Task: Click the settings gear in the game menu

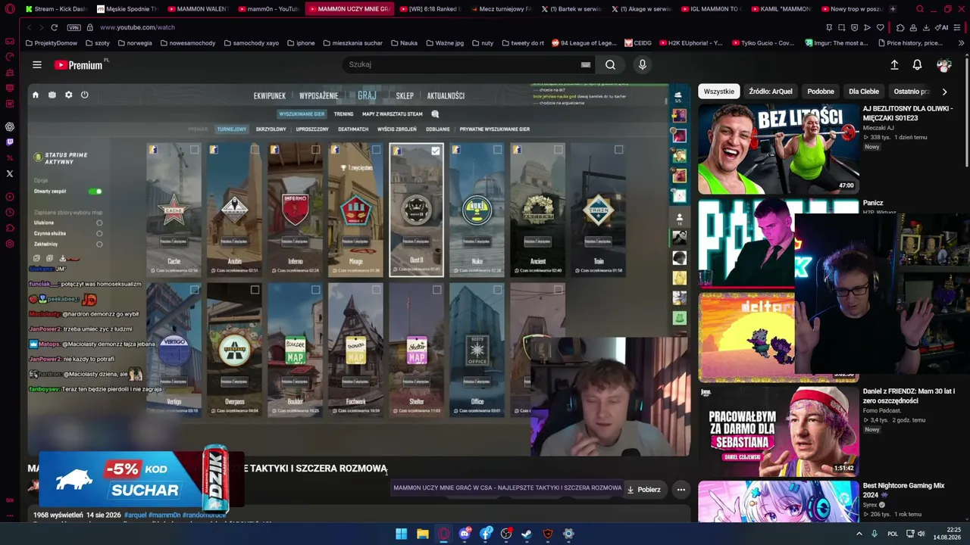Action: [68, 95]
